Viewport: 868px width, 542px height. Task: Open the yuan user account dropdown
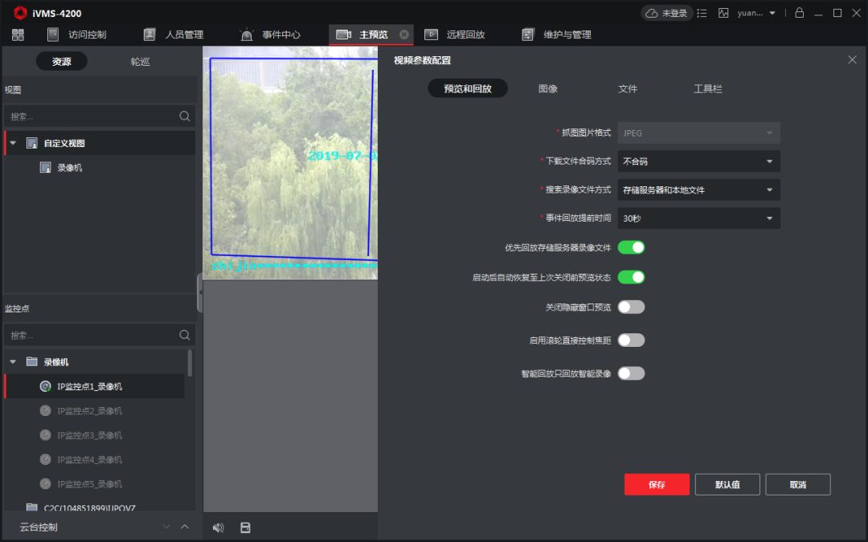click(756, 13)
